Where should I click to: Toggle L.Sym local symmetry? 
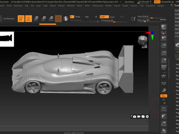click(164, 83)
